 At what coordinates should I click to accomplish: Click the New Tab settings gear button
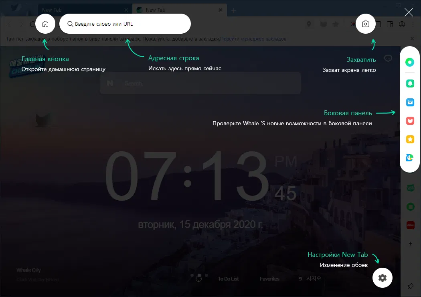coord(383,278)
